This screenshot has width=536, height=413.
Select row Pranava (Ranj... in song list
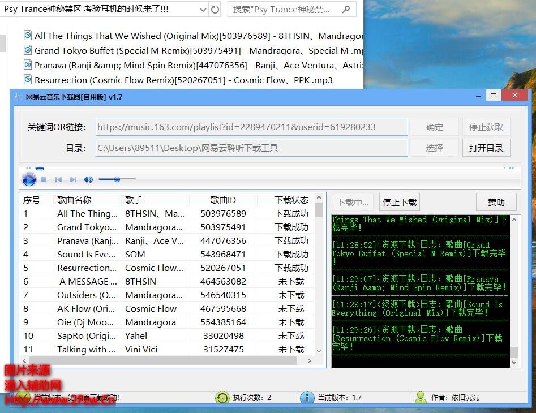tap(167, 241)
